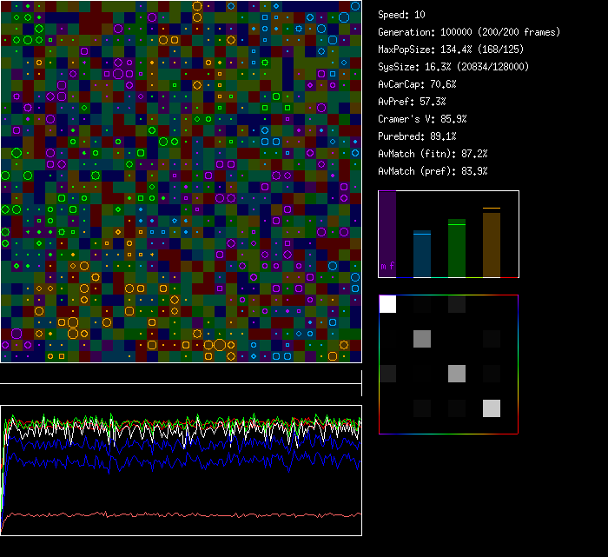Select the Cramer's V statistic
608x557 pixels.
[x=422, y=119]
